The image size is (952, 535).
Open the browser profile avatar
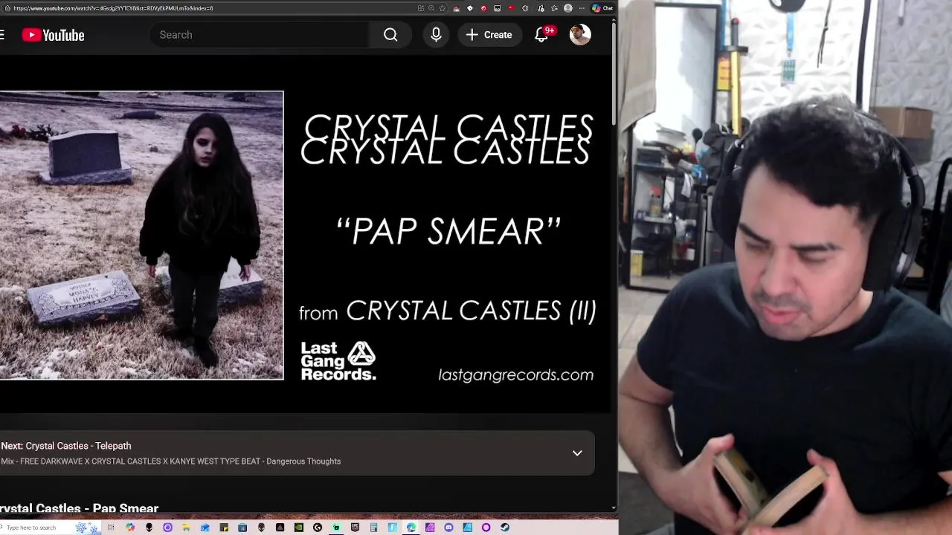coord(568,8)
